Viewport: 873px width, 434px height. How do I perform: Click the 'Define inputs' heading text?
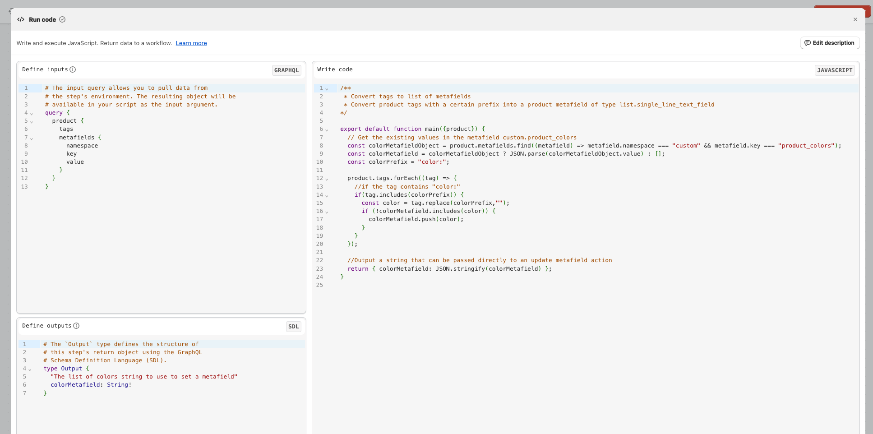click(x=45, y=69)
